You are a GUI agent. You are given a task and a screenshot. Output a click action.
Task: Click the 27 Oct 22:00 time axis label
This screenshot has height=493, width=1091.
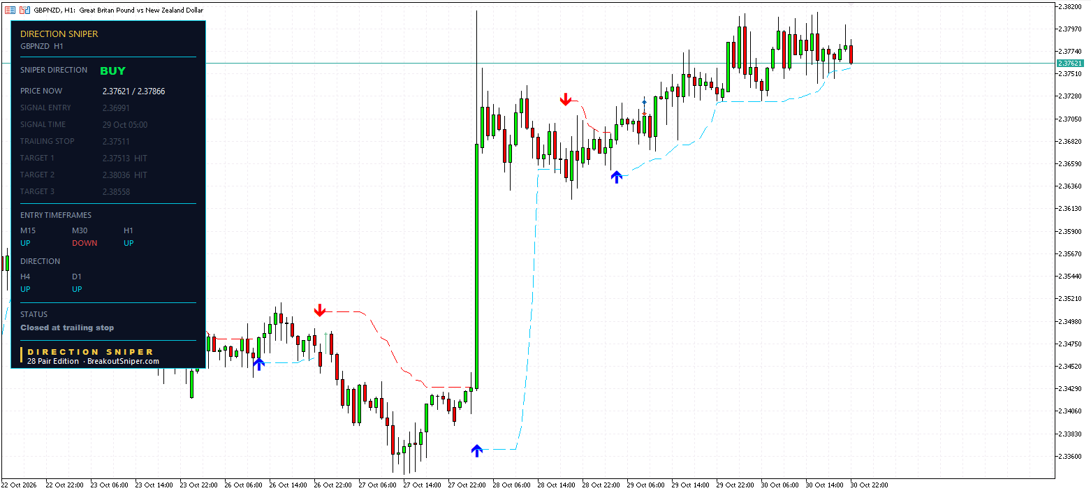[467, 485]
